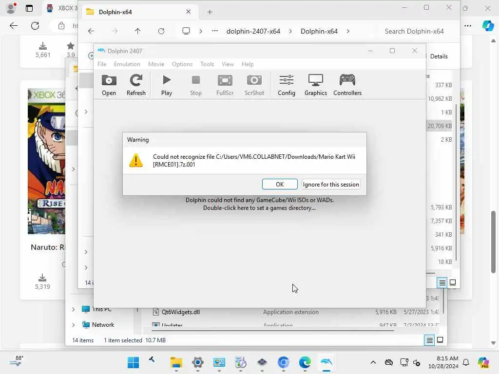Open the clock showing 8:15 AM
Viewport: 499px width, 374px height.
(443, 362)
